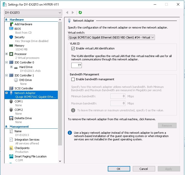The image size is (185, 175).
Task: Select the Checkpoints icon under Management
Action: (11, 148)
